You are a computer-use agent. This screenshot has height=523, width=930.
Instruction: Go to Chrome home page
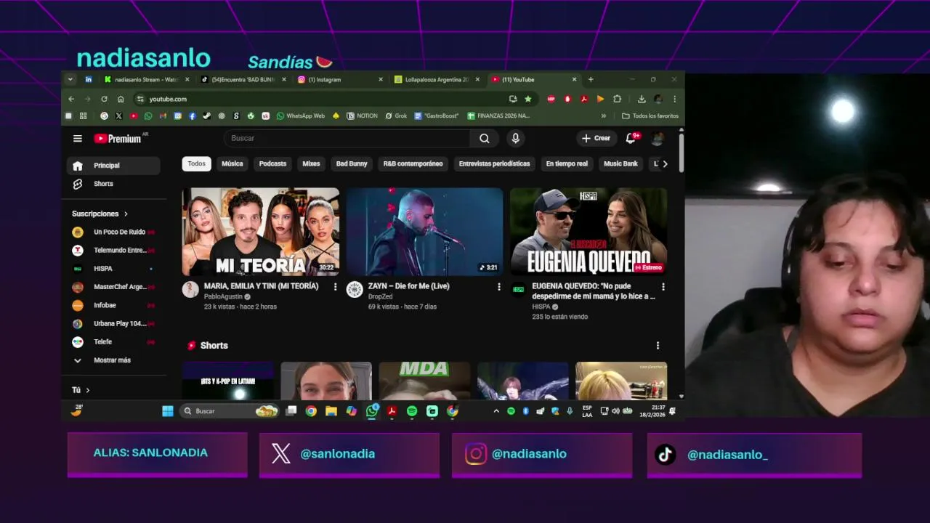121,99
